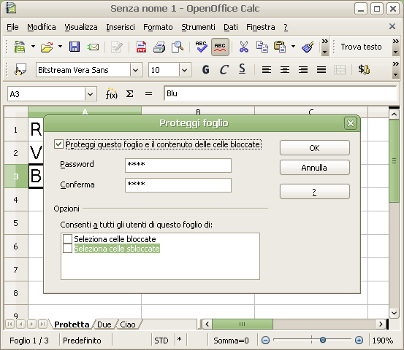This screenshot has height=350, width=404.
Task: Click the Sum sigma icon
Action: tap(129, 94)
